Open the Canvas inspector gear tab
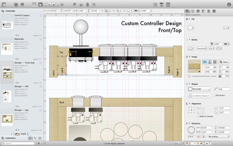The height and width of the screenshot is (146, 233). (x=198, y=11)
